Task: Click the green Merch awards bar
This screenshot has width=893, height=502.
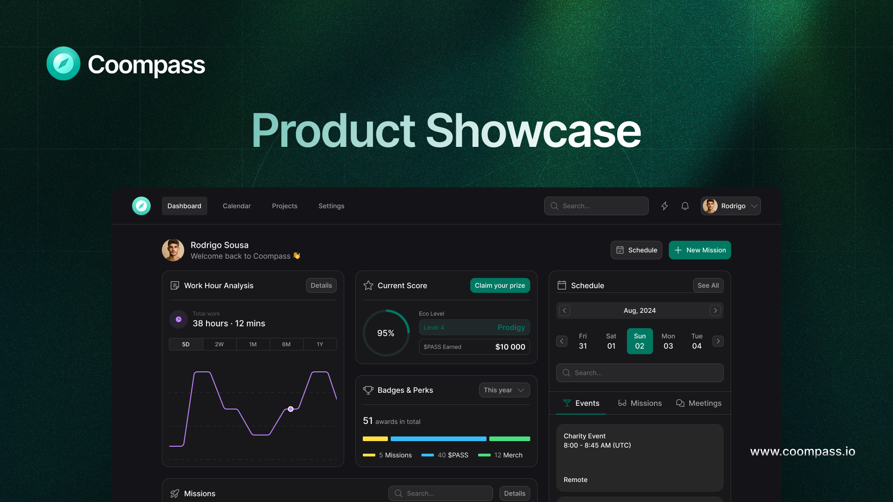Action: coord(510,439)
